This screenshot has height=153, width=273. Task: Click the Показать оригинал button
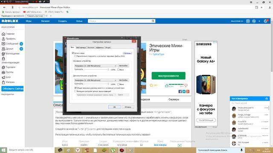pyautogui.click(x=35, y=16)
